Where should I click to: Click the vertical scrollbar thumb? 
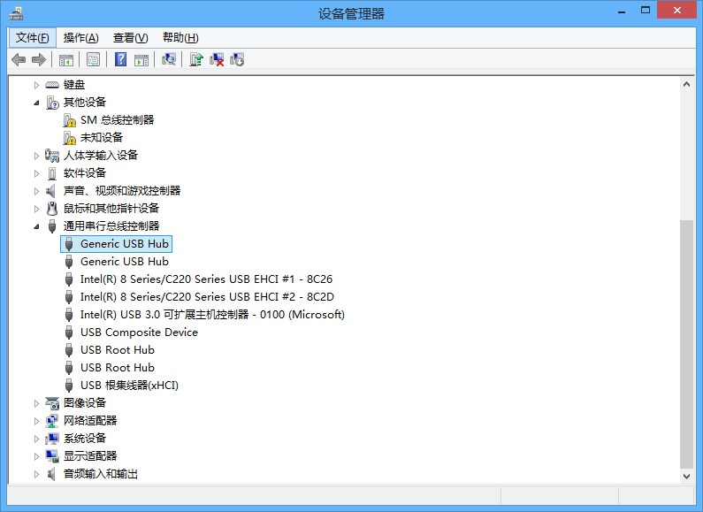click(x=686, y=344)
